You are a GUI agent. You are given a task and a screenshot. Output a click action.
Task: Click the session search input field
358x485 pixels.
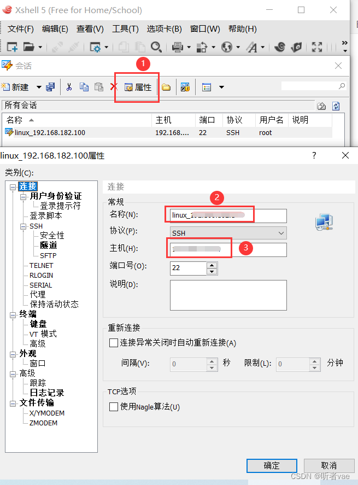(310, 86)
